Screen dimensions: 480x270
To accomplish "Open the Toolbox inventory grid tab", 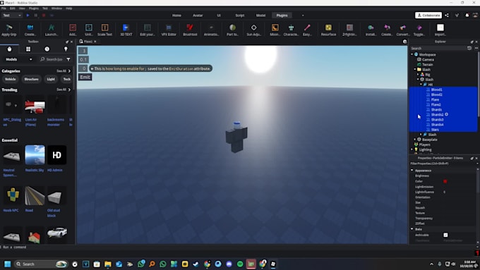I will click(28, 49).
